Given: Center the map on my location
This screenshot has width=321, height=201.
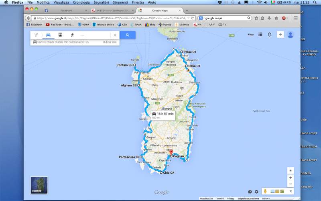Looking at the screenshot, I should pos(290,170).
